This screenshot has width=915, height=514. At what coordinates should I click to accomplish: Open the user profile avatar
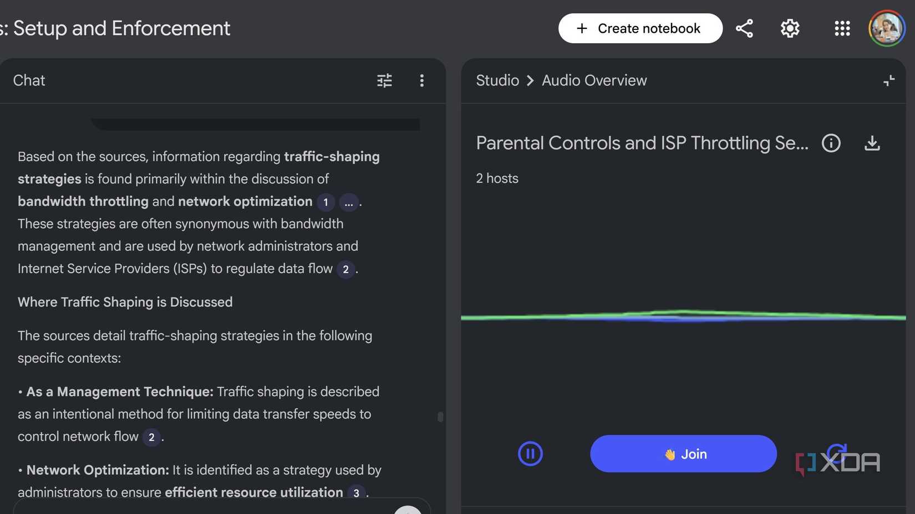[x=887, y=28]
